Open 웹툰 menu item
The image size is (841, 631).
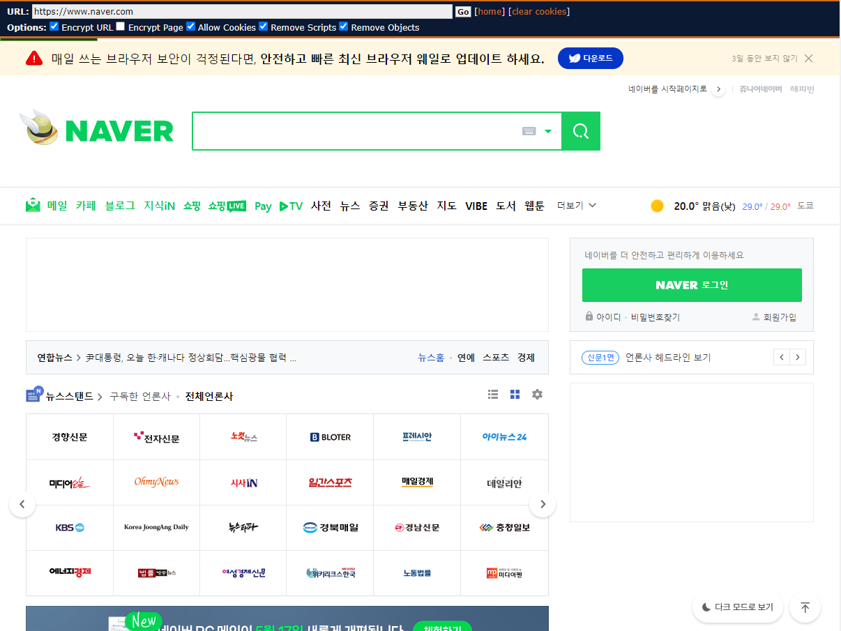pyautogui.click(x=535, y=206)
